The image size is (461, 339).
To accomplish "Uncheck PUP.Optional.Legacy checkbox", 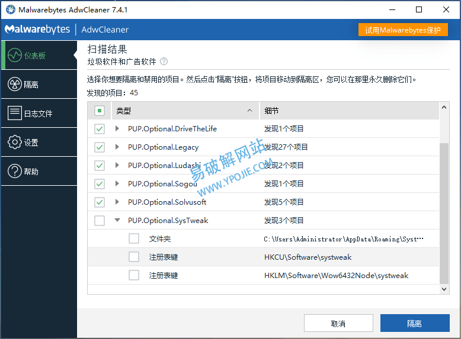I will pyautogui.click(x=100, y=147).
